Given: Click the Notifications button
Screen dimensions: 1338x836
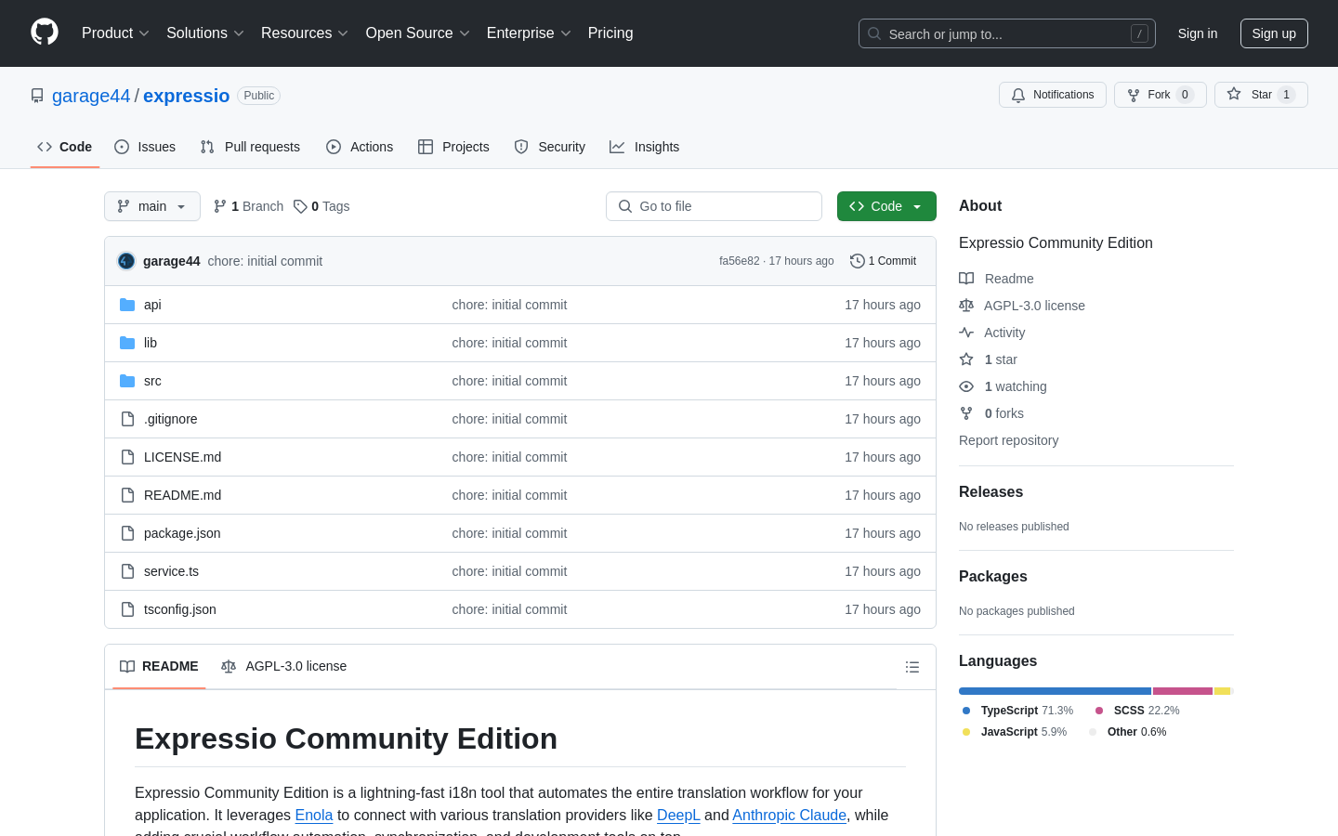Looking at the screenshot, I should tap(1053, 95).
